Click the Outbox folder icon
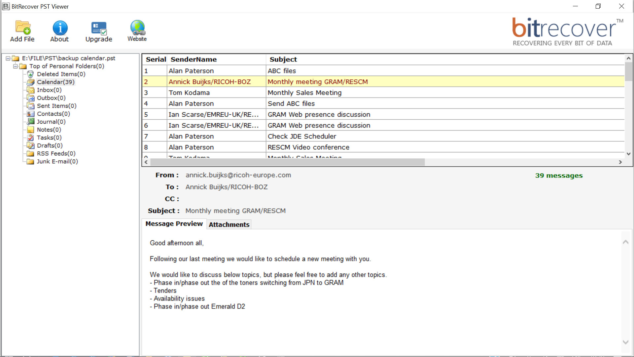The image size is (634, 357). (x=30, y=98)
